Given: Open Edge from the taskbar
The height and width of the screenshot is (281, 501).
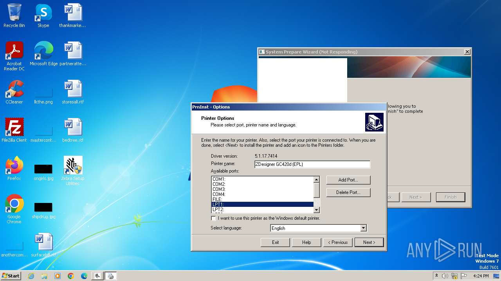Looking at the screenshot, I should point(84,276).
